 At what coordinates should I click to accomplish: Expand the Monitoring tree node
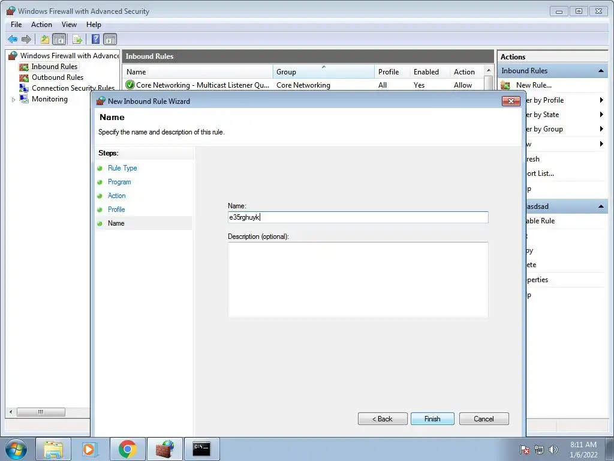tap(13, 100)
